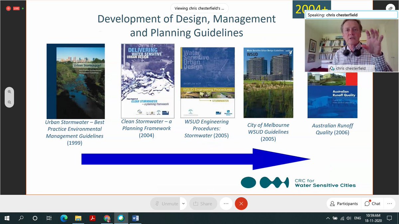This screenshot has height=224, width=399.
Task: Open the Participants panel
Action: 344,204
